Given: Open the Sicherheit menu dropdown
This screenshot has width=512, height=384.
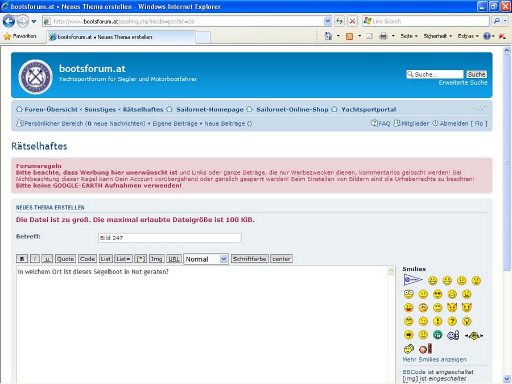Looking at the screenshot, I should (437, 36).
